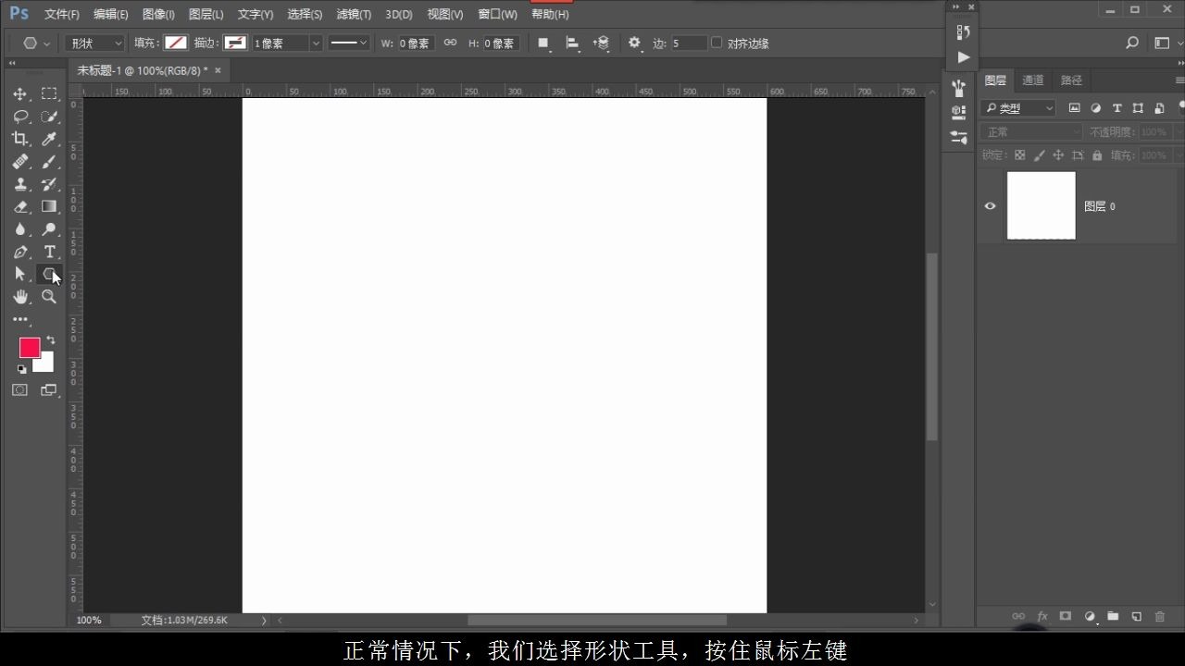Image resolution: width=1185 pixels, height=666 pixels.
Task: Select the Eyedropper tool
Action: 49,139
